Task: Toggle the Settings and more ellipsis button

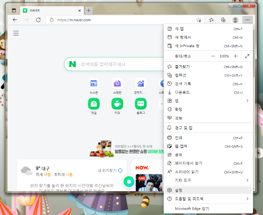Action: click(248, 20)
